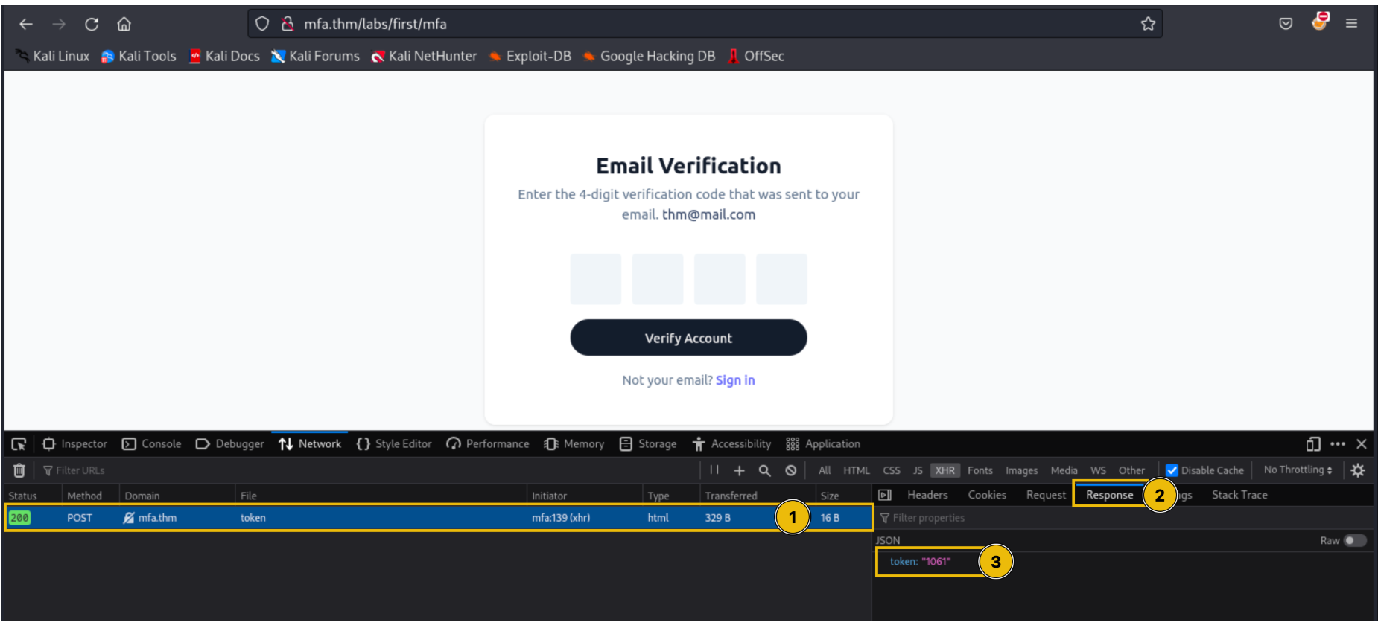Uncheck the Disable Cache checkbox
Screen dimensions: 1381x628
[x=1172, y=470]
